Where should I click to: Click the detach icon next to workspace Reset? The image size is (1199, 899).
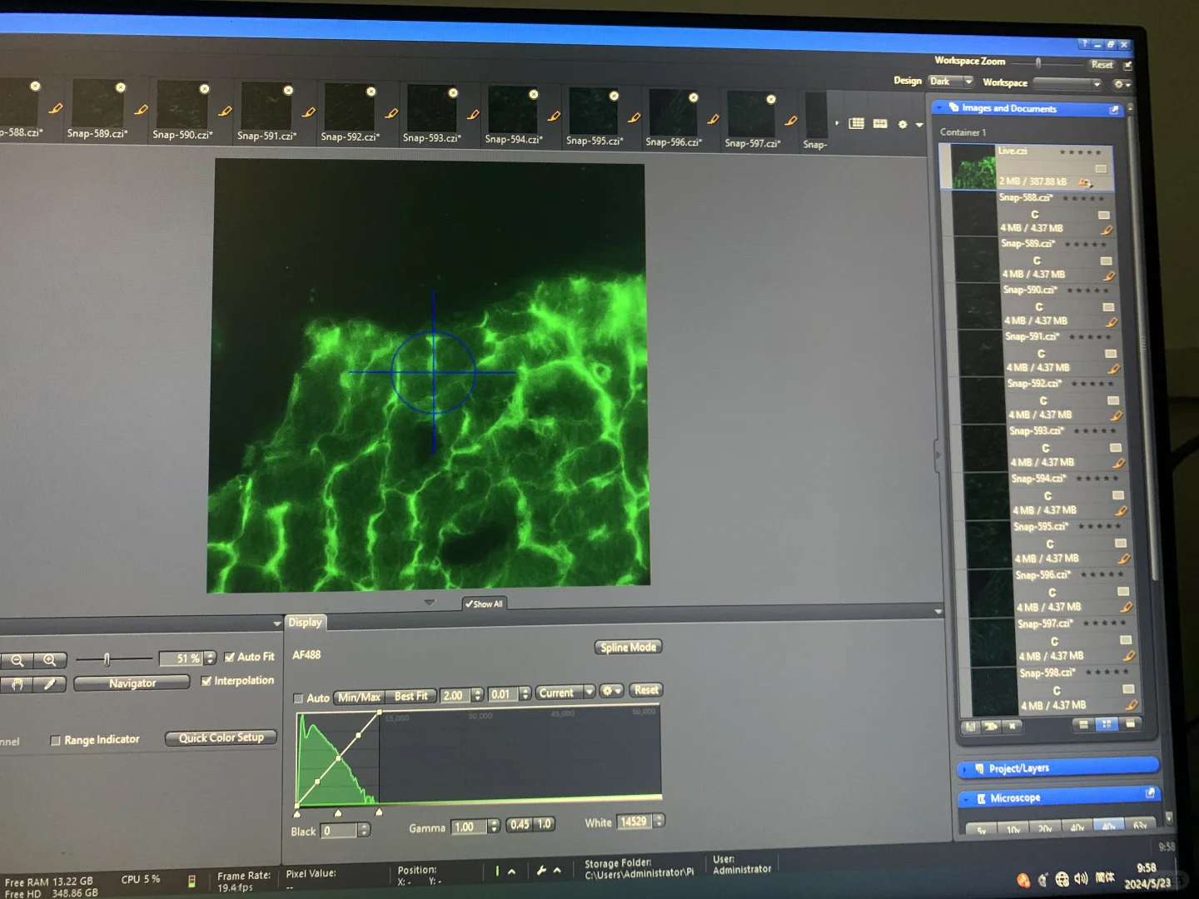1127,65
